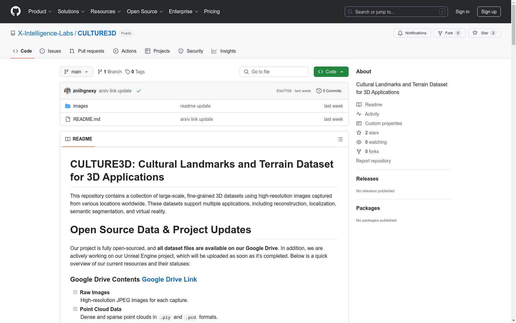Click the star icon beside 2 stars
Viewport: 516px width, 323px height.
359,133
